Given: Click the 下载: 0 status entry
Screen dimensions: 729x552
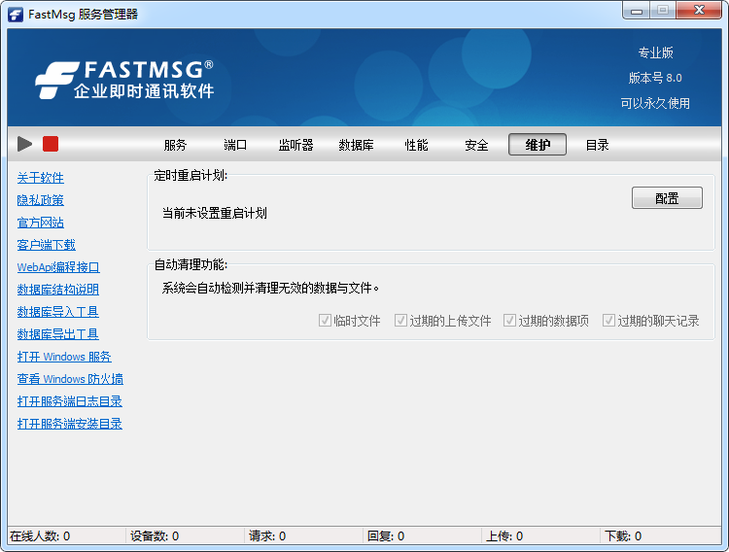Looking at the screenshot, I should 623,536.
